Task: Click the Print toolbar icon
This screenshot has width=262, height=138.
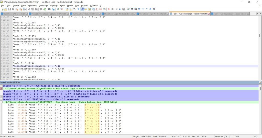Action: (x=24, y=9)
